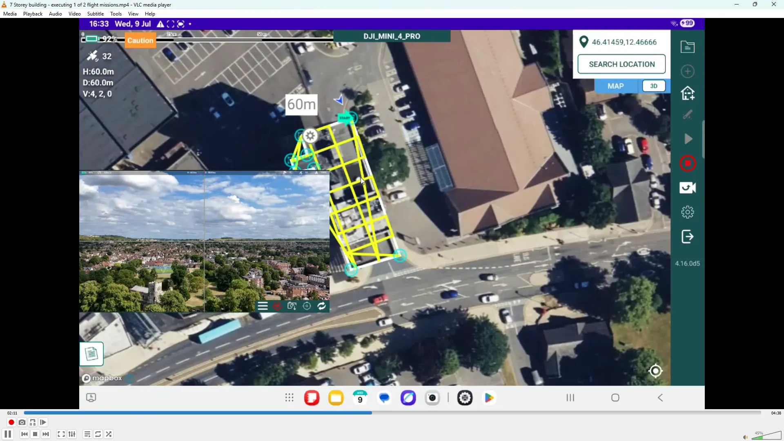Screen dimensions: 784x441
Task: Skip to next media track
Action: (46, 434)
